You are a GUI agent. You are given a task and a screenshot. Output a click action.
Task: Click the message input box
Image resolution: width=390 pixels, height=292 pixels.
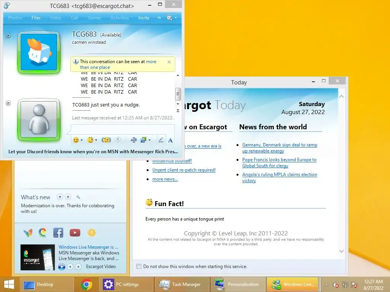(123, 129)
